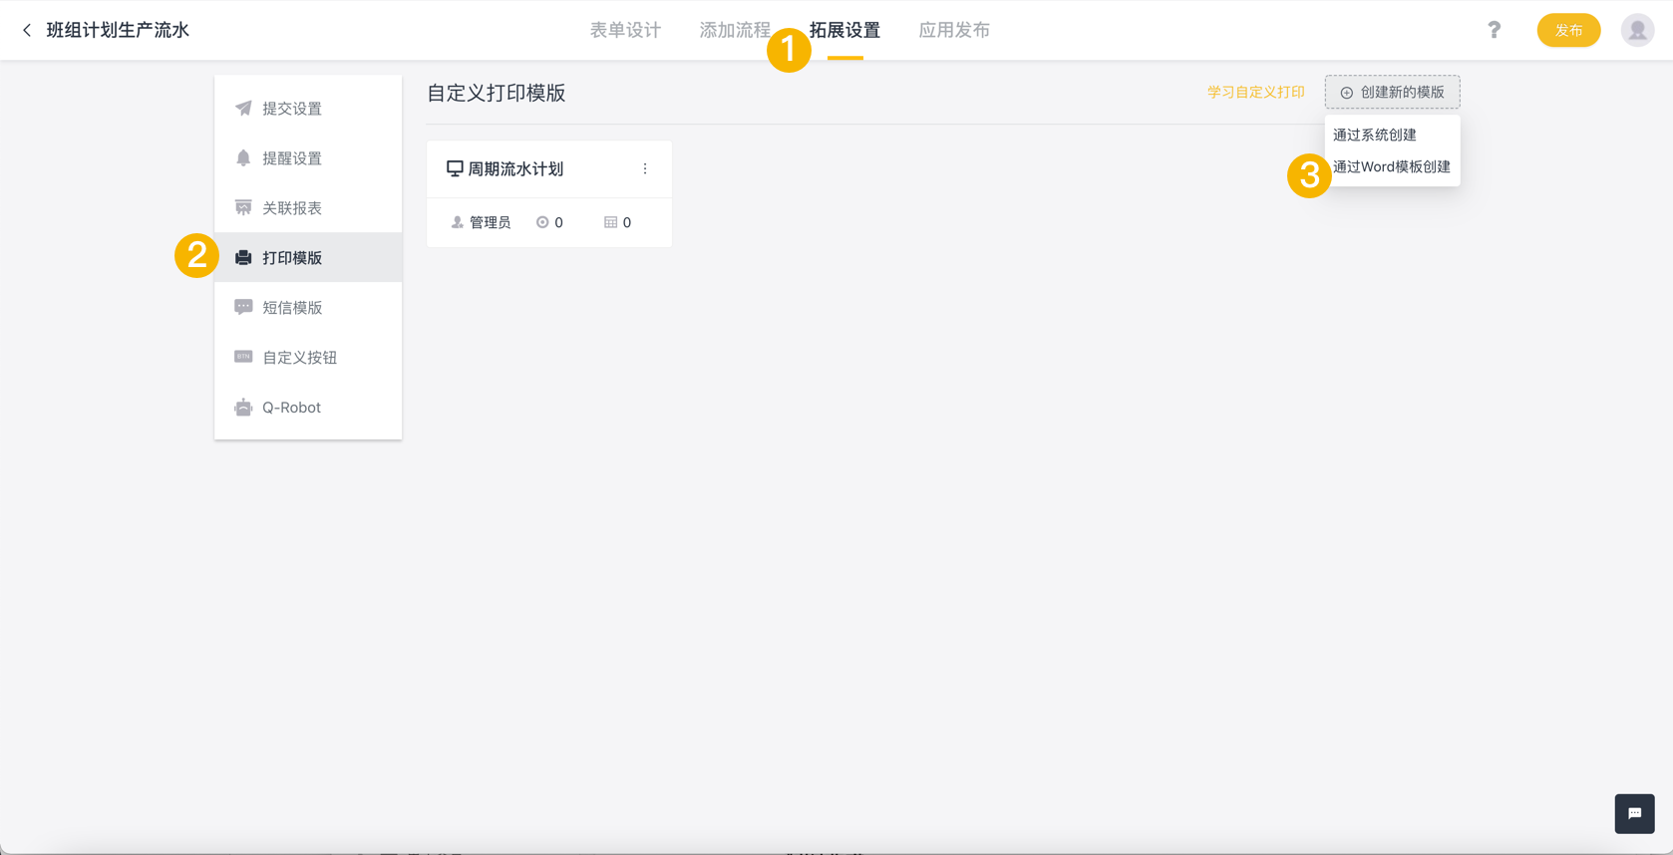Open 短信模版 in the sidebar
The image size is (1673, 855).
pos(308,307)
